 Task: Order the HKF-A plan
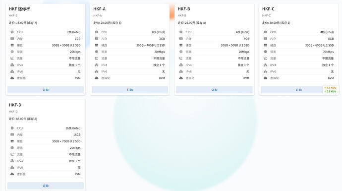[130, 90]
